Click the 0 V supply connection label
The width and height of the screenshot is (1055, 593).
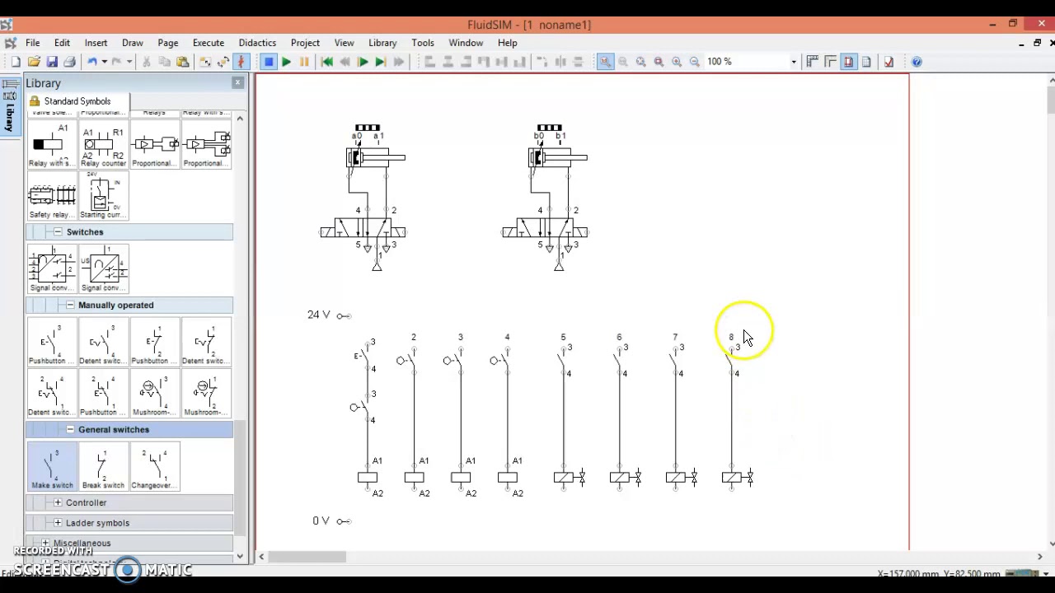click(x=321, y=521)
